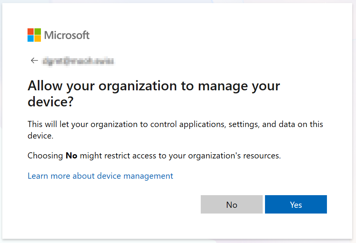Click the bold 'No' word in warning
This screenshot has height=243, width=356.
click(x=72, y=156)
